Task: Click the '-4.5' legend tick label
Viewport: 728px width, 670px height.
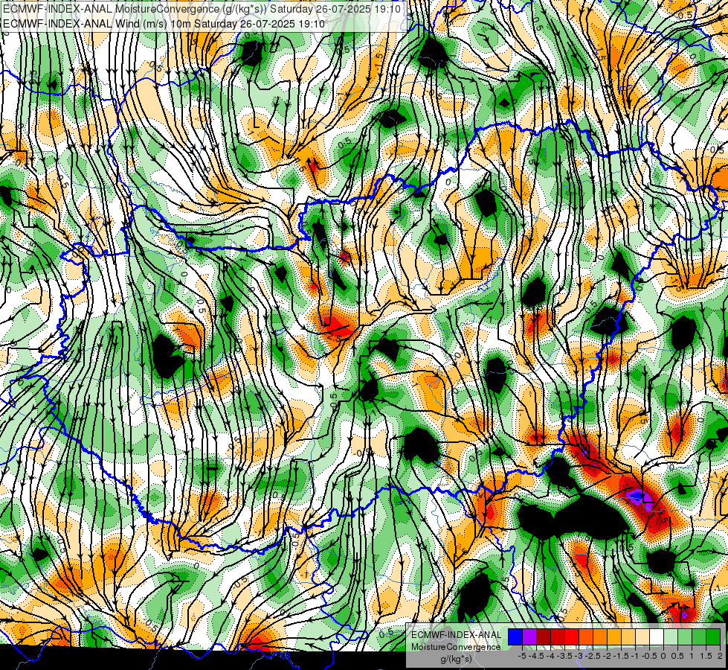Action: (536, 656)
